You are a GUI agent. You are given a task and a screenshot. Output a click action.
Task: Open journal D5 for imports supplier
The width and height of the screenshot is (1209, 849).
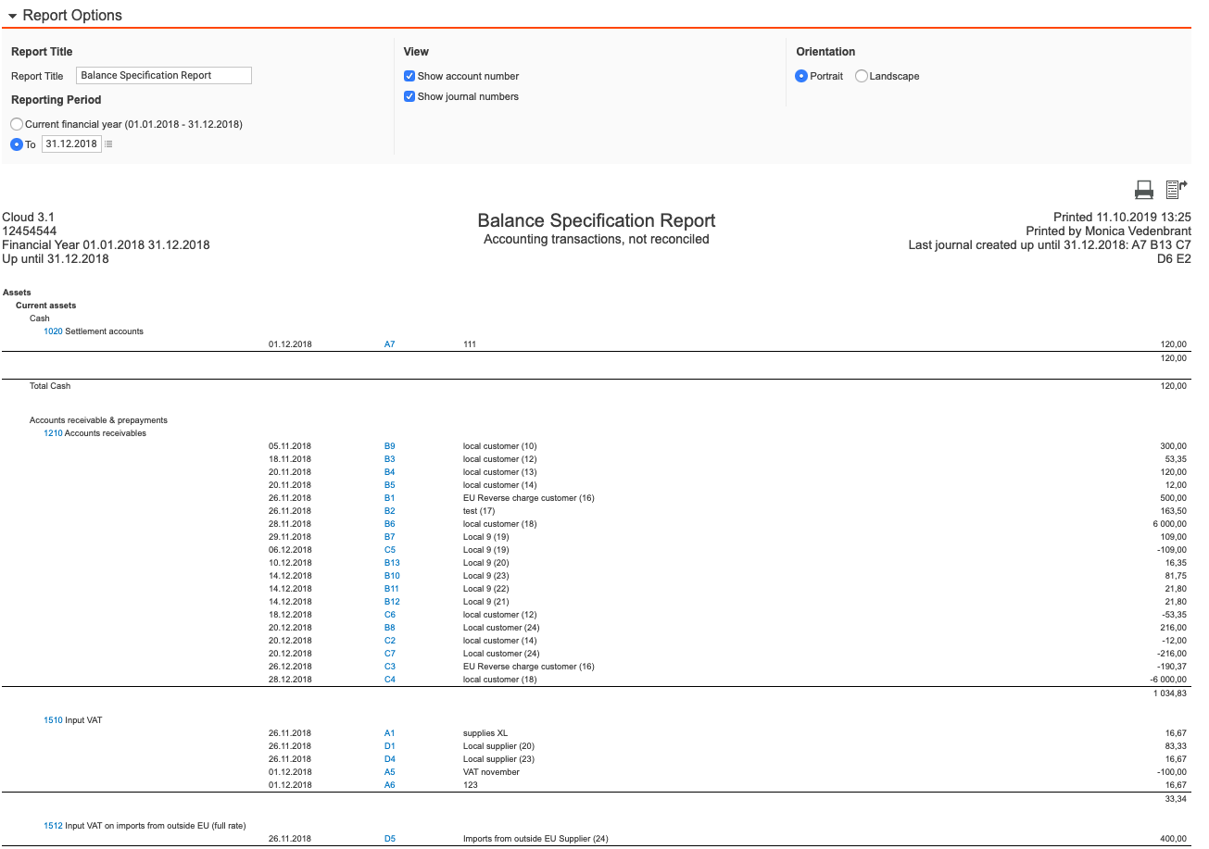coord(389,838)
